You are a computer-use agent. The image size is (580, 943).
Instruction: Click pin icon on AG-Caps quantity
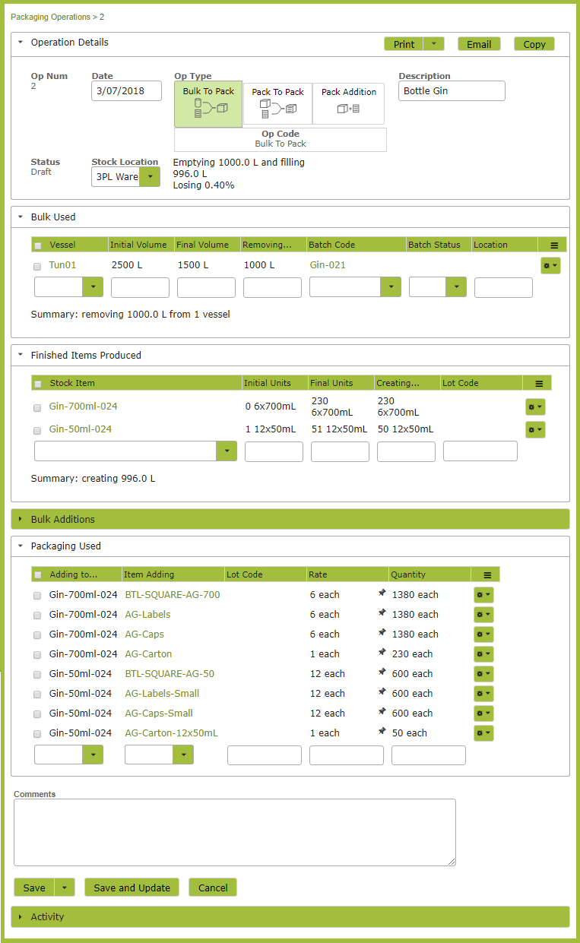pos(382,634)
